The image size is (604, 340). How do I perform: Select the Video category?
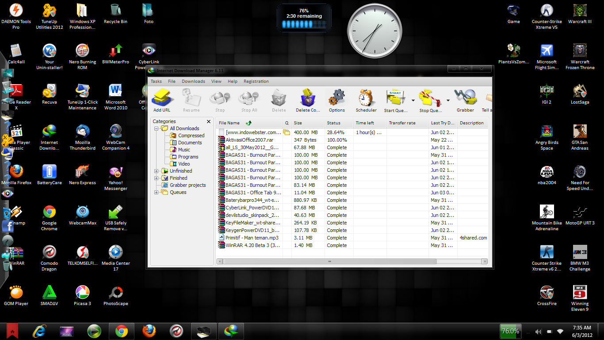click(x=184, y=164)
